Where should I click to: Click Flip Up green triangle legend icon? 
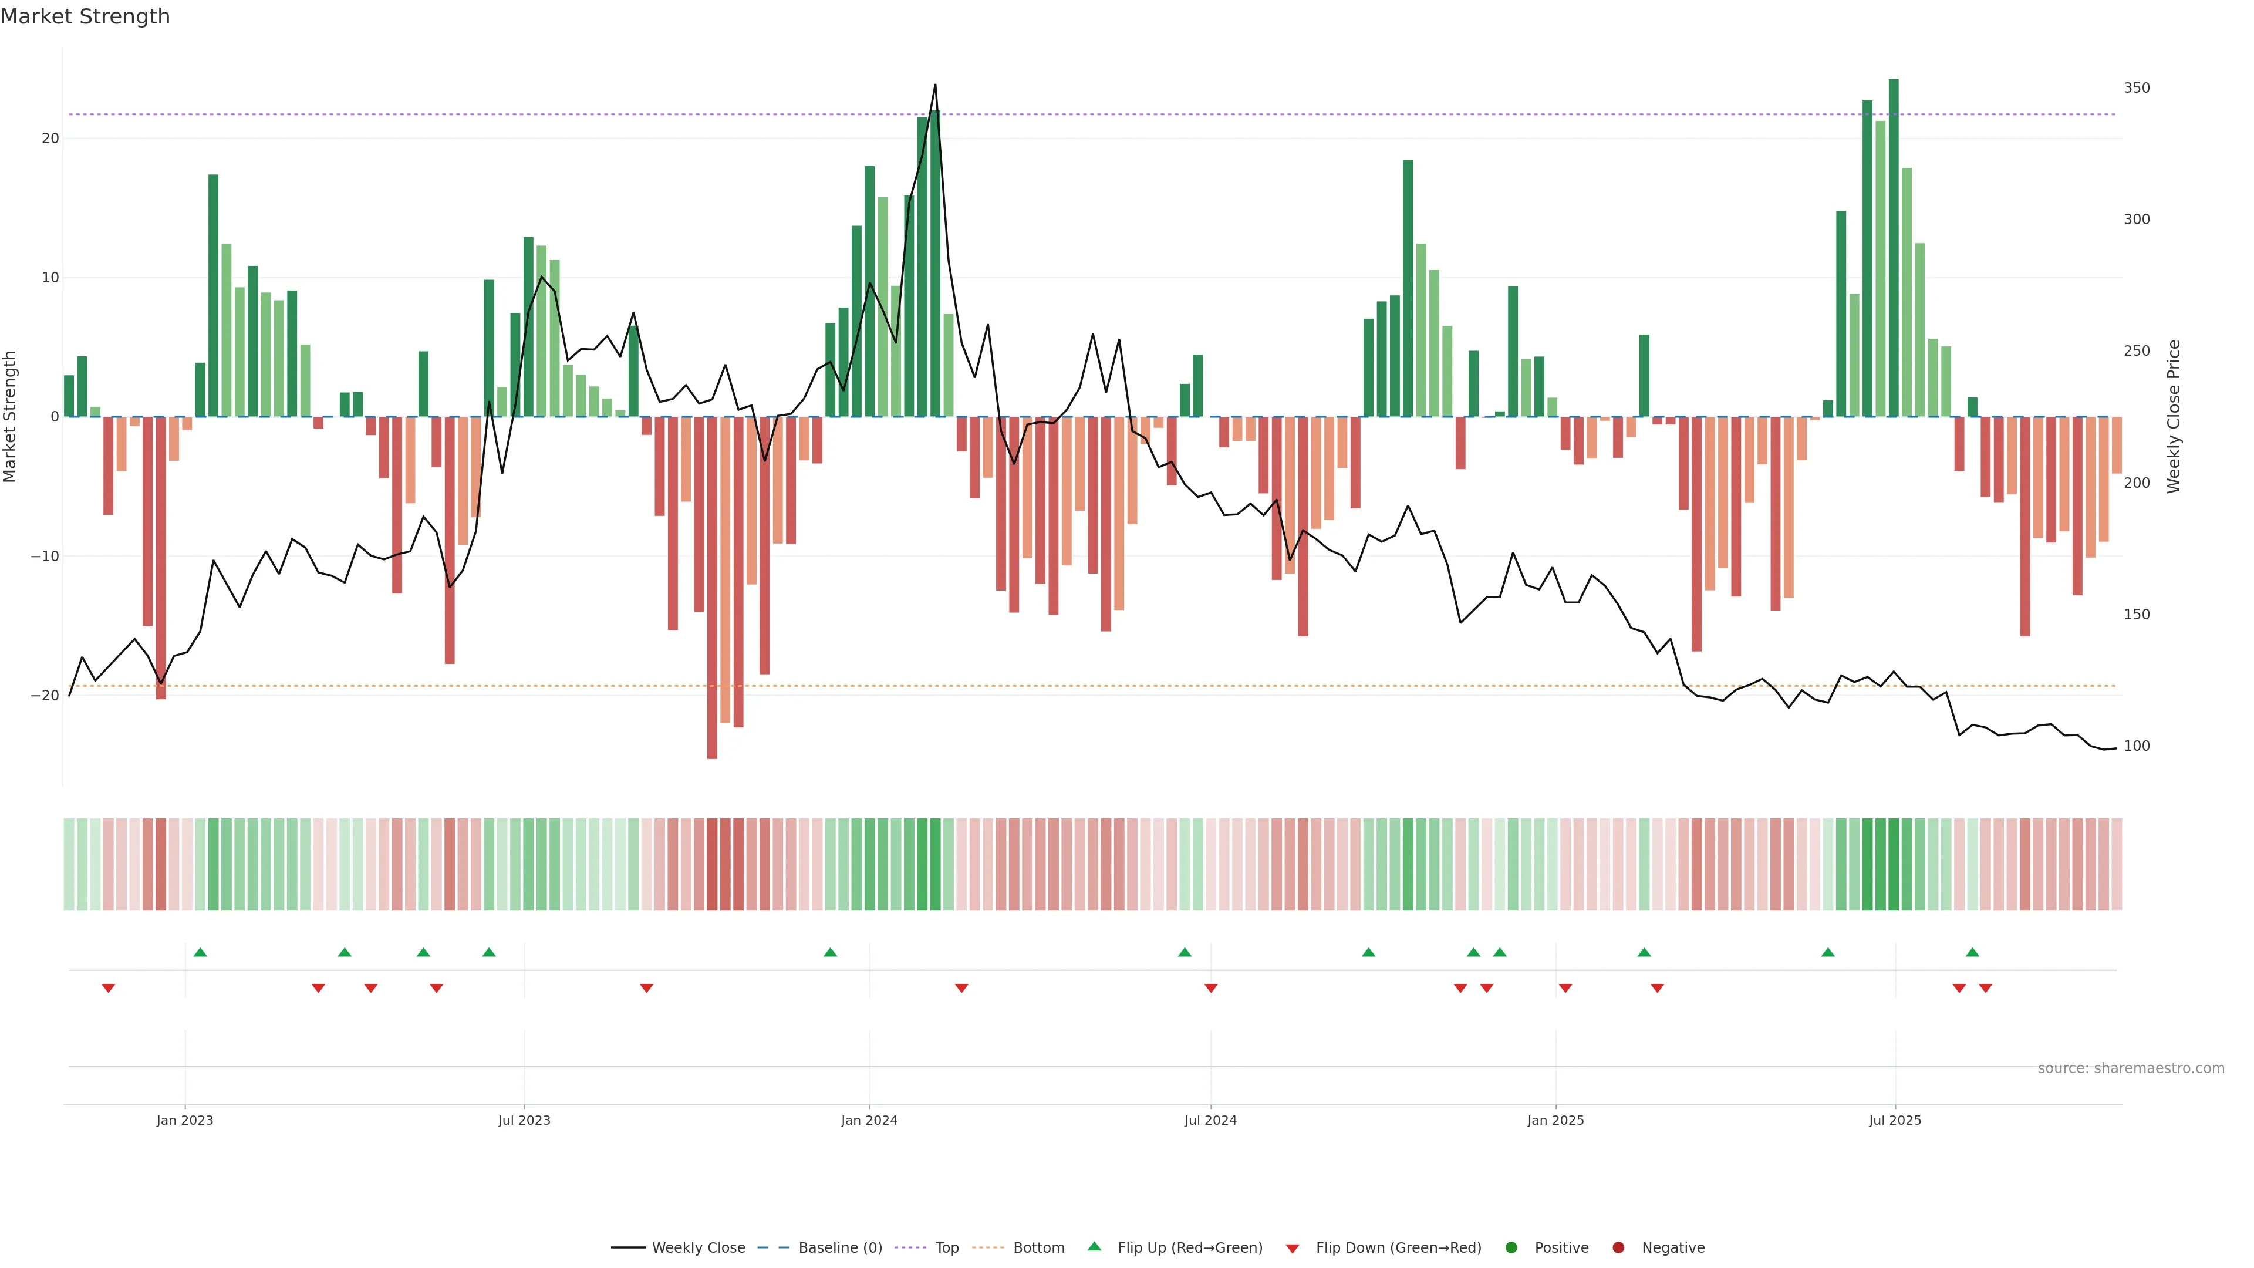[1094, 1247]
